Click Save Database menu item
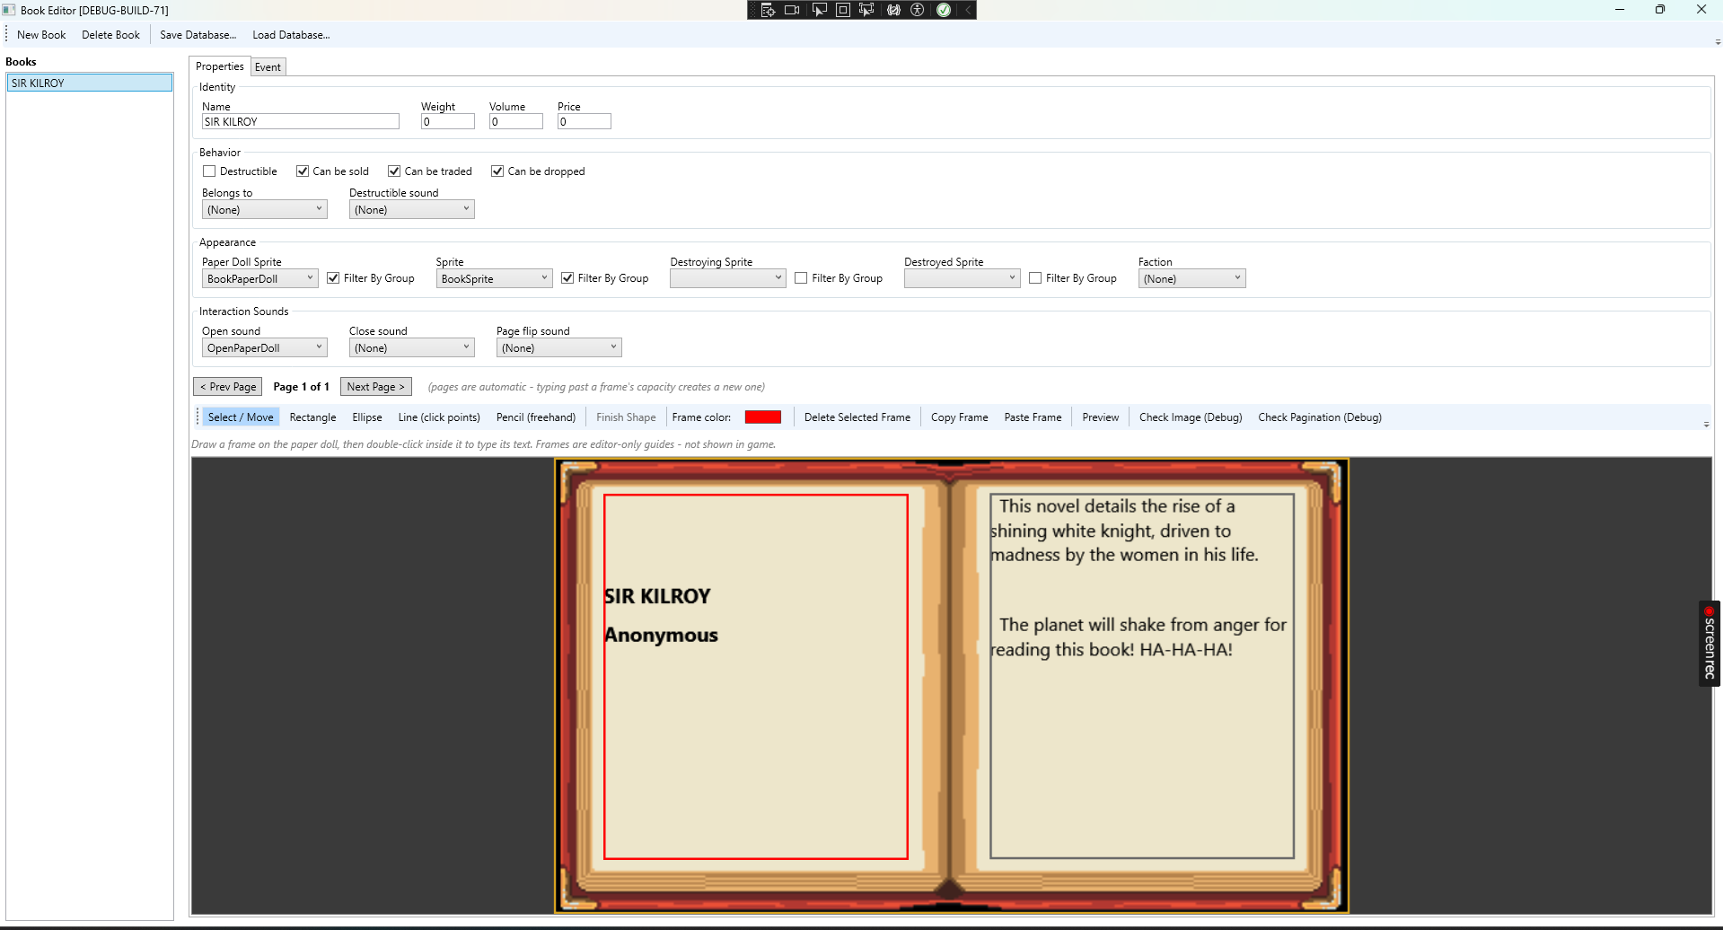Image resolution: width=1723 pixels, height=930 pixels. [x=198, y=35]
